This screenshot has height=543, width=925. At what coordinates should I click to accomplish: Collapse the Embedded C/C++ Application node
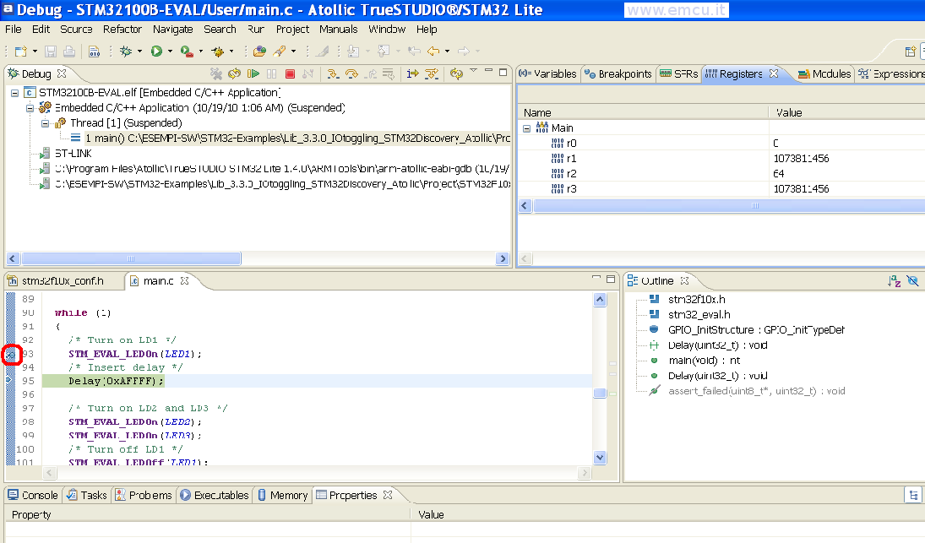tap(30, 108)
